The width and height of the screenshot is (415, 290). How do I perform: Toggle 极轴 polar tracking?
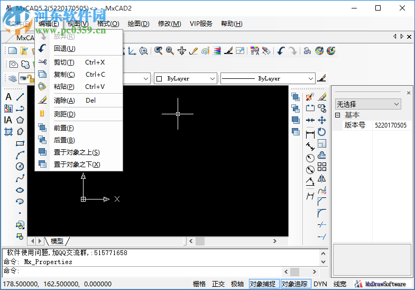point(237,284)
